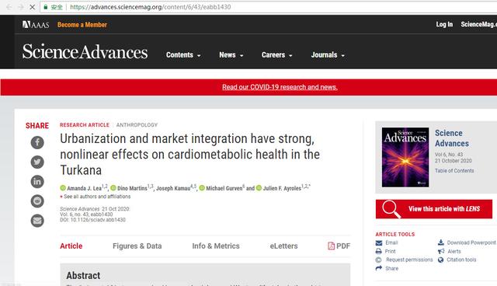Image resolution: width=497 pixels, height=286 pixels.
Task: Share article on Reddit icon
Action: [x=37, y=201]
